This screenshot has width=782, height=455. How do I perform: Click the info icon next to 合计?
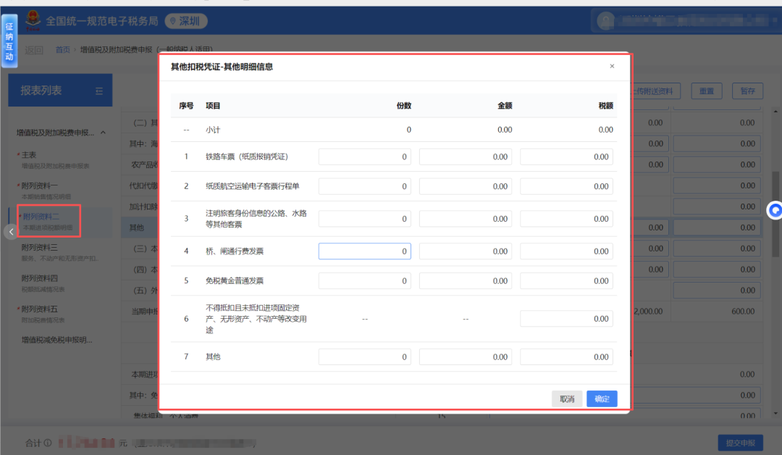coord(48,443)
